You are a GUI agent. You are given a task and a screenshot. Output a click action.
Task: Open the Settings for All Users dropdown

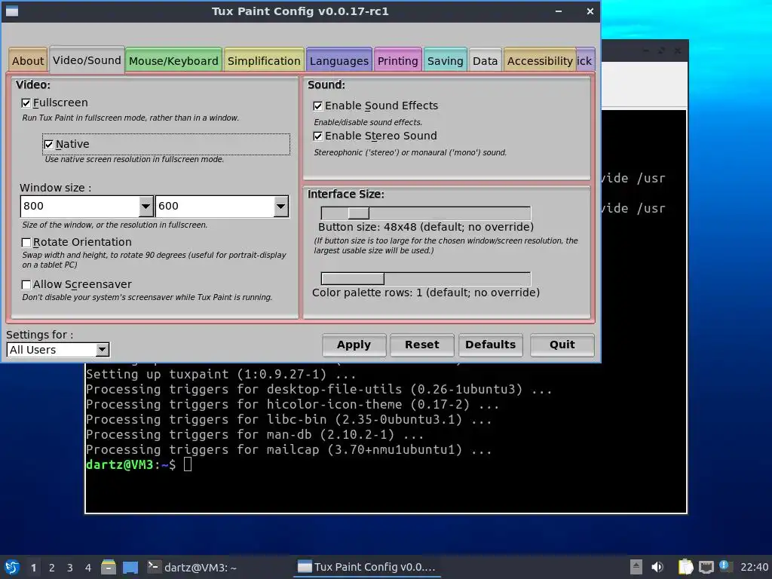pyautogui.click(x=58, y=350)
